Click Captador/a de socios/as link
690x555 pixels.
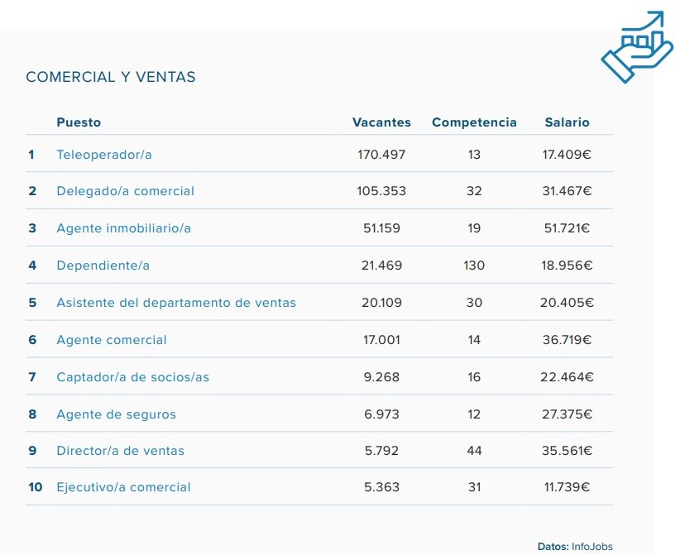coord(132,377)
